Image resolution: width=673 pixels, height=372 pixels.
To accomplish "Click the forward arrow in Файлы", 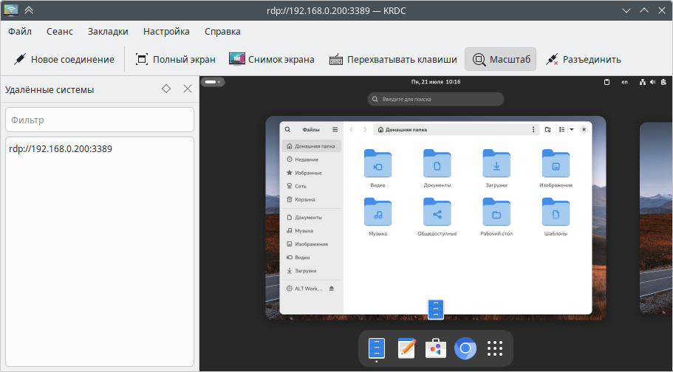I will pyautogui.click(x=365, y=129).
